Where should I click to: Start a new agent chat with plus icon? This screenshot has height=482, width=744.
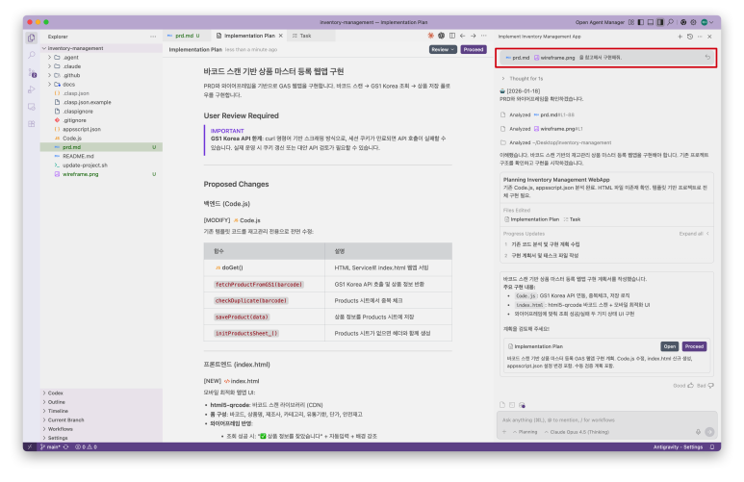click(x=680, y=36)
